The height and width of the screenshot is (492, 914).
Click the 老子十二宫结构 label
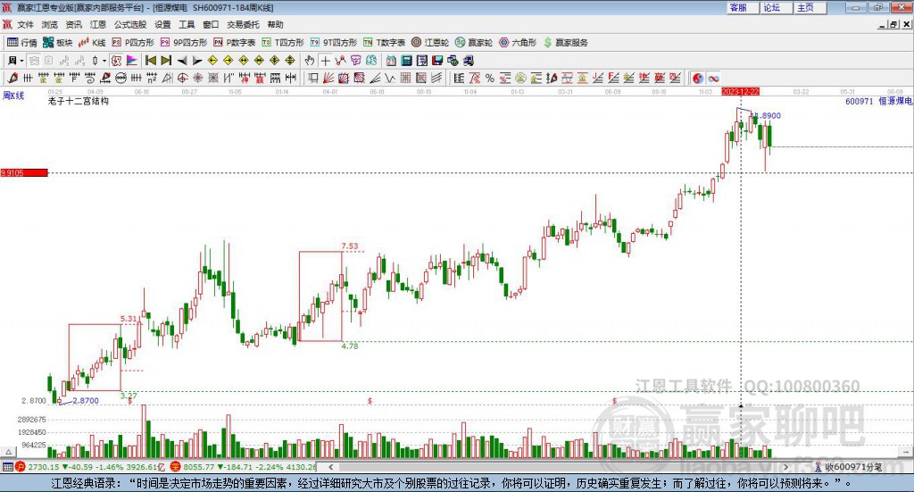[x=79, y=101]
